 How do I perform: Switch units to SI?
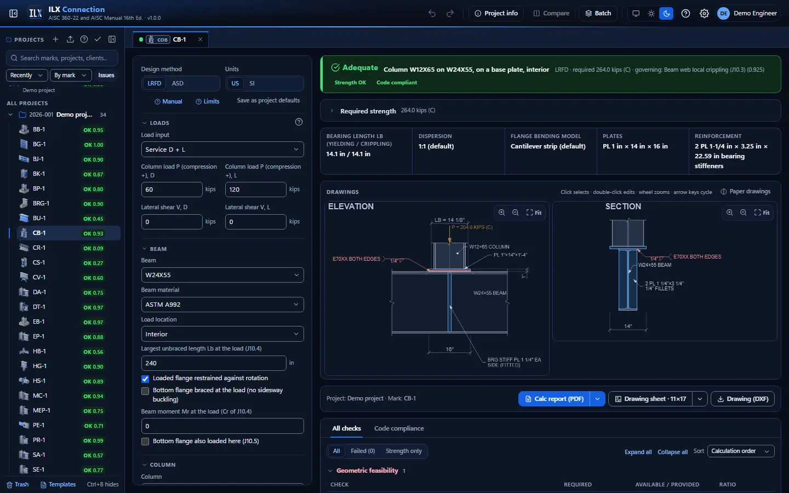click(252, 83)
